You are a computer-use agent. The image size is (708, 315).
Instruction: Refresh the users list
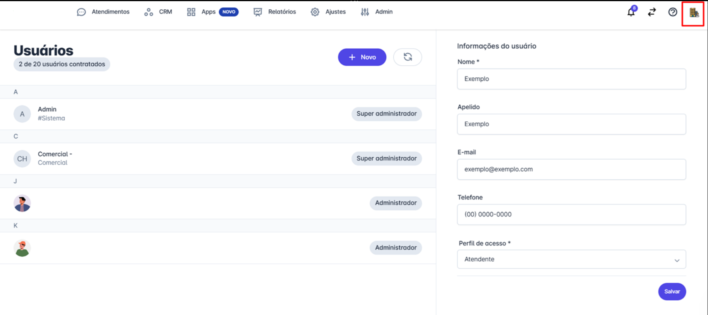(408, 57)
